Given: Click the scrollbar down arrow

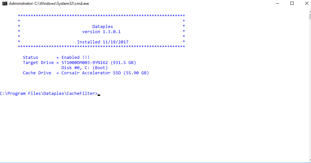Looking at the screenshot, I should (310, 160).
